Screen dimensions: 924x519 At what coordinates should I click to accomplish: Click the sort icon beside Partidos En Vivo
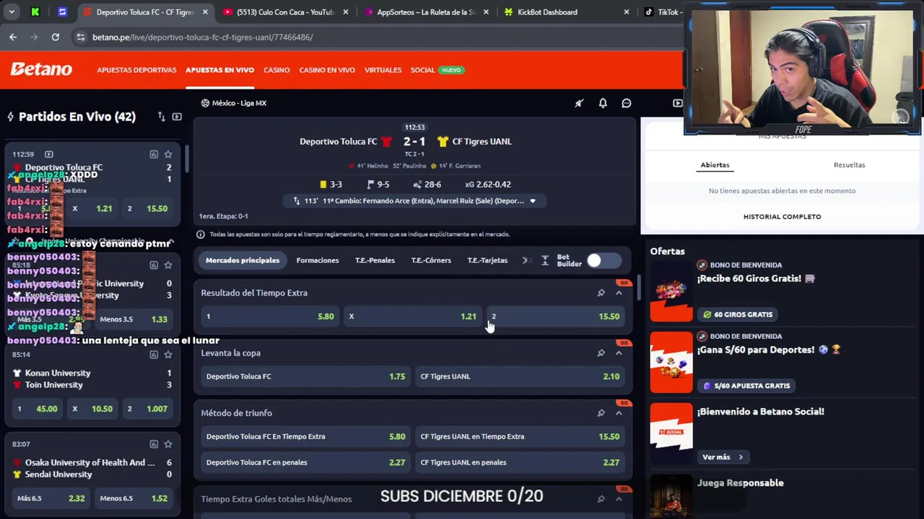(x=162, y=117)
